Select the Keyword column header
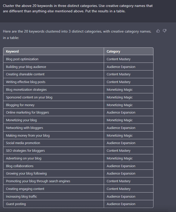176x212 pixels. tap(54, 51)
